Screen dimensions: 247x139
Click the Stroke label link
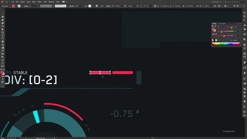click(x=26, y=6)
